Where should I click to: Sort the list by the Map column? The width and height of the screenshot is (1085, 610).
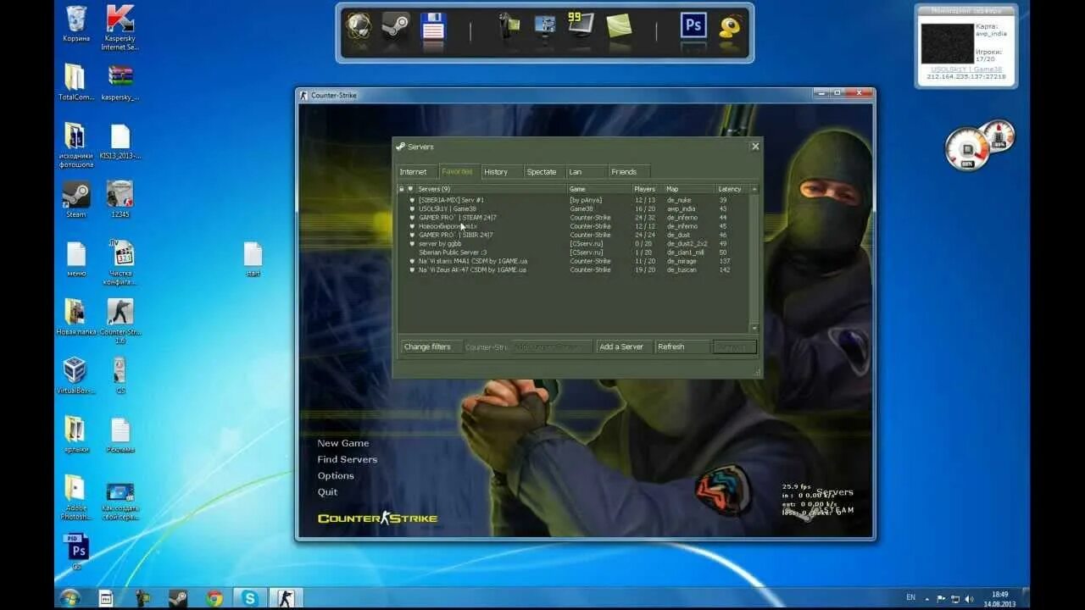click(690, 189)
